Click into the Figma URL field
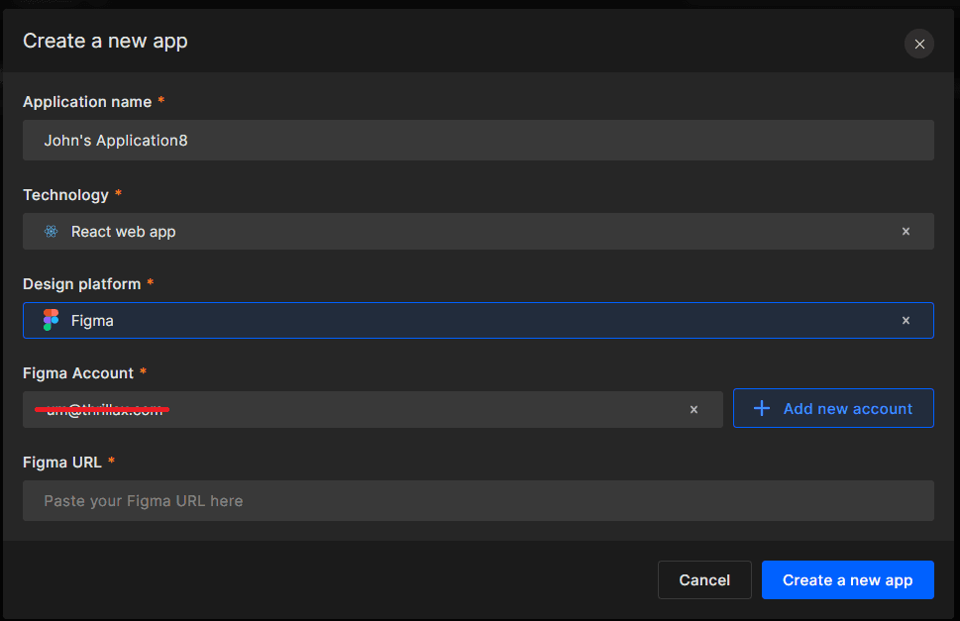Image resolution: width=960 pixels, height=621 pixels. click(478, 501)
